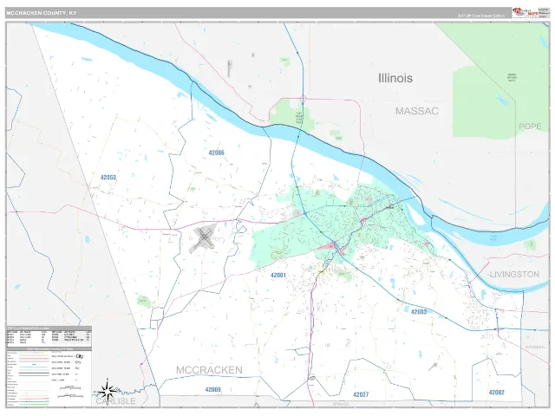The image size is (555, 416).
Task: Click the "LIVINGSTON" county label
Action: [x=514, y=274]
